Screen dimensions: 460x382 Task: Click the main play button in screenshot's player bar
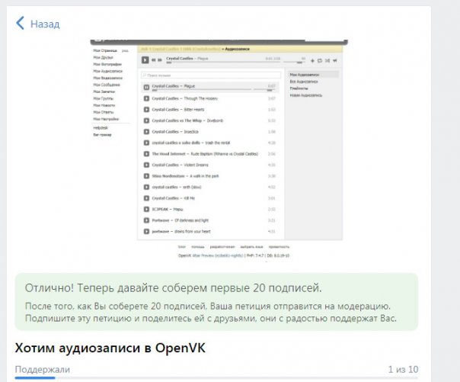[145, 60]
